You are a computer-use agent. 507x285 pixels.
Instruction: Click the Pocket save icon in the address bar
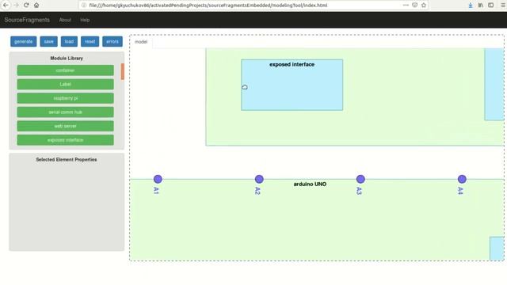(x=414, y=6)
